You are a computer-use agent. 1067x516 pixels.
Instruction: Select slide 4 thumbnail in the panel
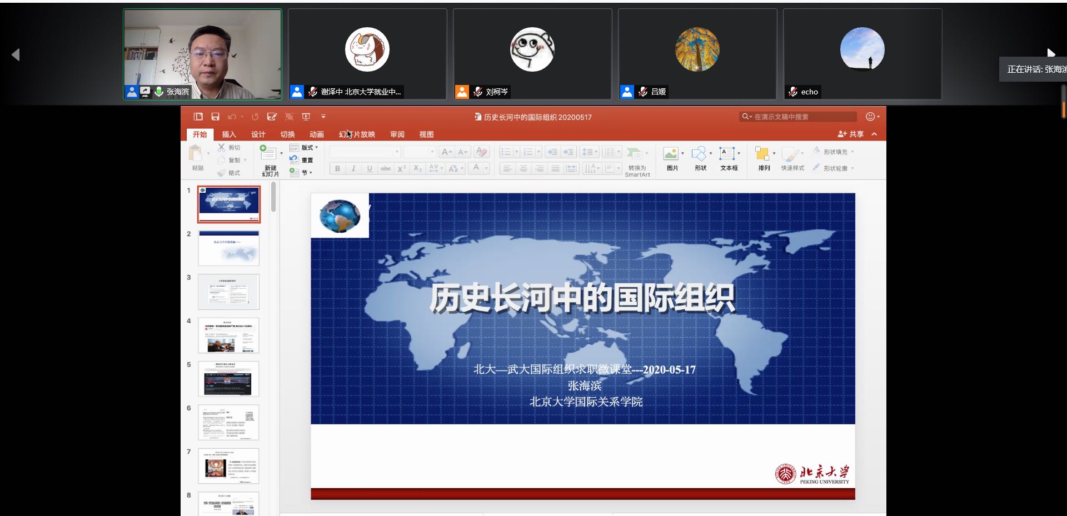[x=228, y=335]
